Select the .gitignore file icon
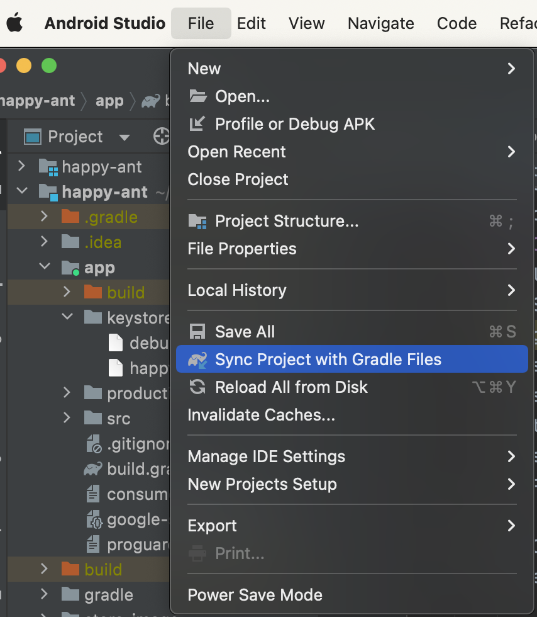The height and width of the screenshot is (617, 537). (x=94, y=443)
